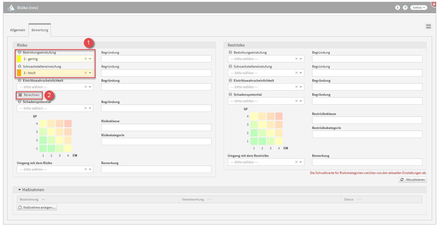
Task: Sort Bezeichnung column using the sort arrows
Action: [x=44, y=199]
